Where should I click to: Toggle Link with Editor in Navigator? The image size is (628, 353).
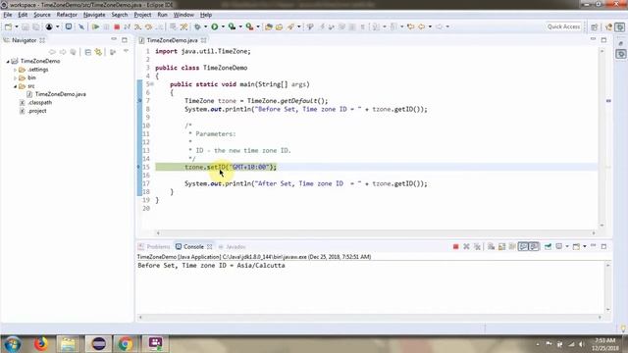pyautogui.click(x=98, y=52)
